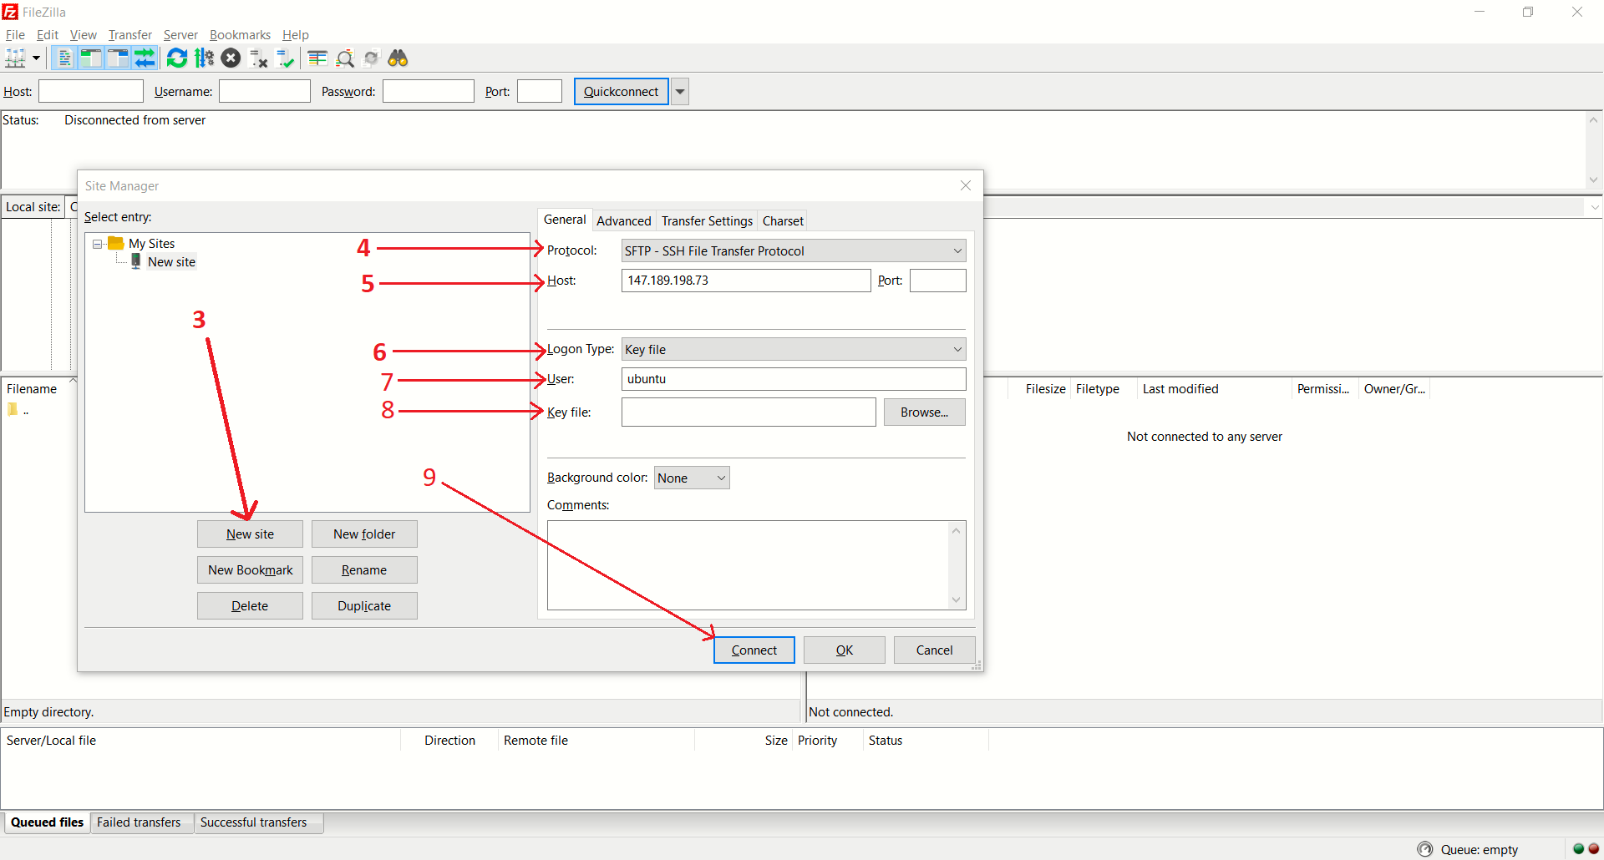Open the Help menu
Screen dimensions: 1604x860
click(x=295, y=35)
